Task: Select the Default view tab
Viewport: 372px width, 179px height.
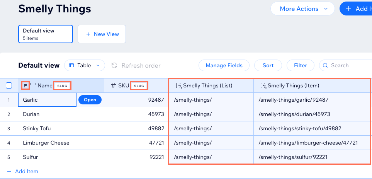Action: pyautogui.click(x=46, y=34)
